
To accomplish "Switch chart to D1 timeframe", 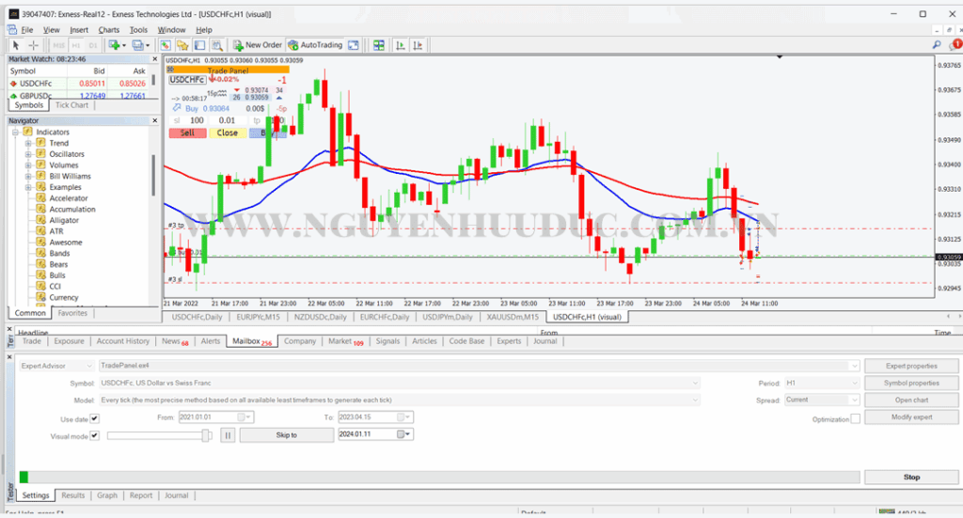I will pos(93,45).
